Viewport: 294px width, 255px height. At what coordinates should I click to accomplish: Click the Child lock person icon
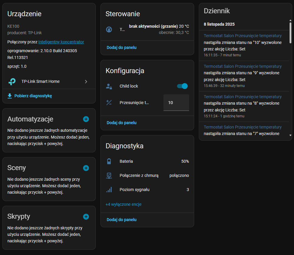tap(109, 86)
